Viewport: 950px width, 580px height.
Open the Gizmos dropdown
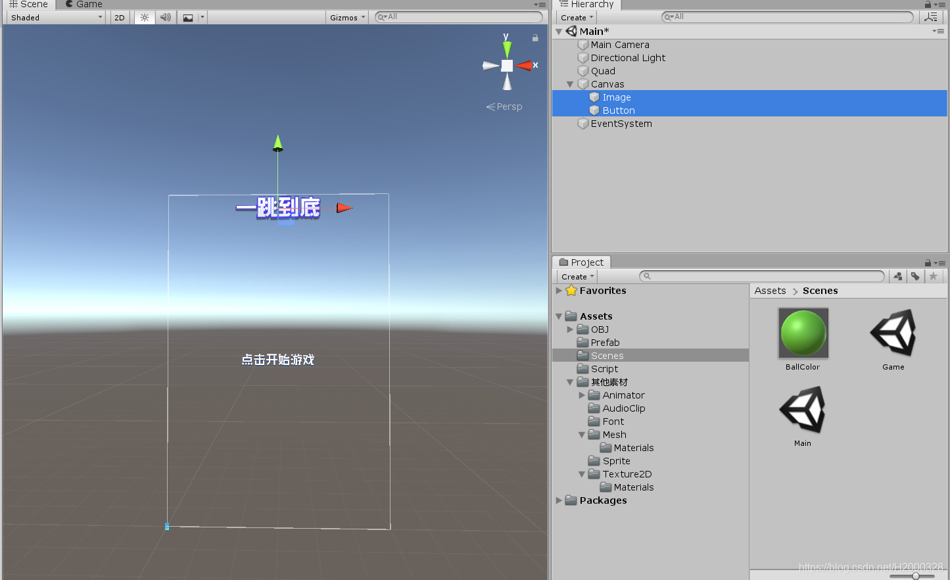(x=348, y=18)
